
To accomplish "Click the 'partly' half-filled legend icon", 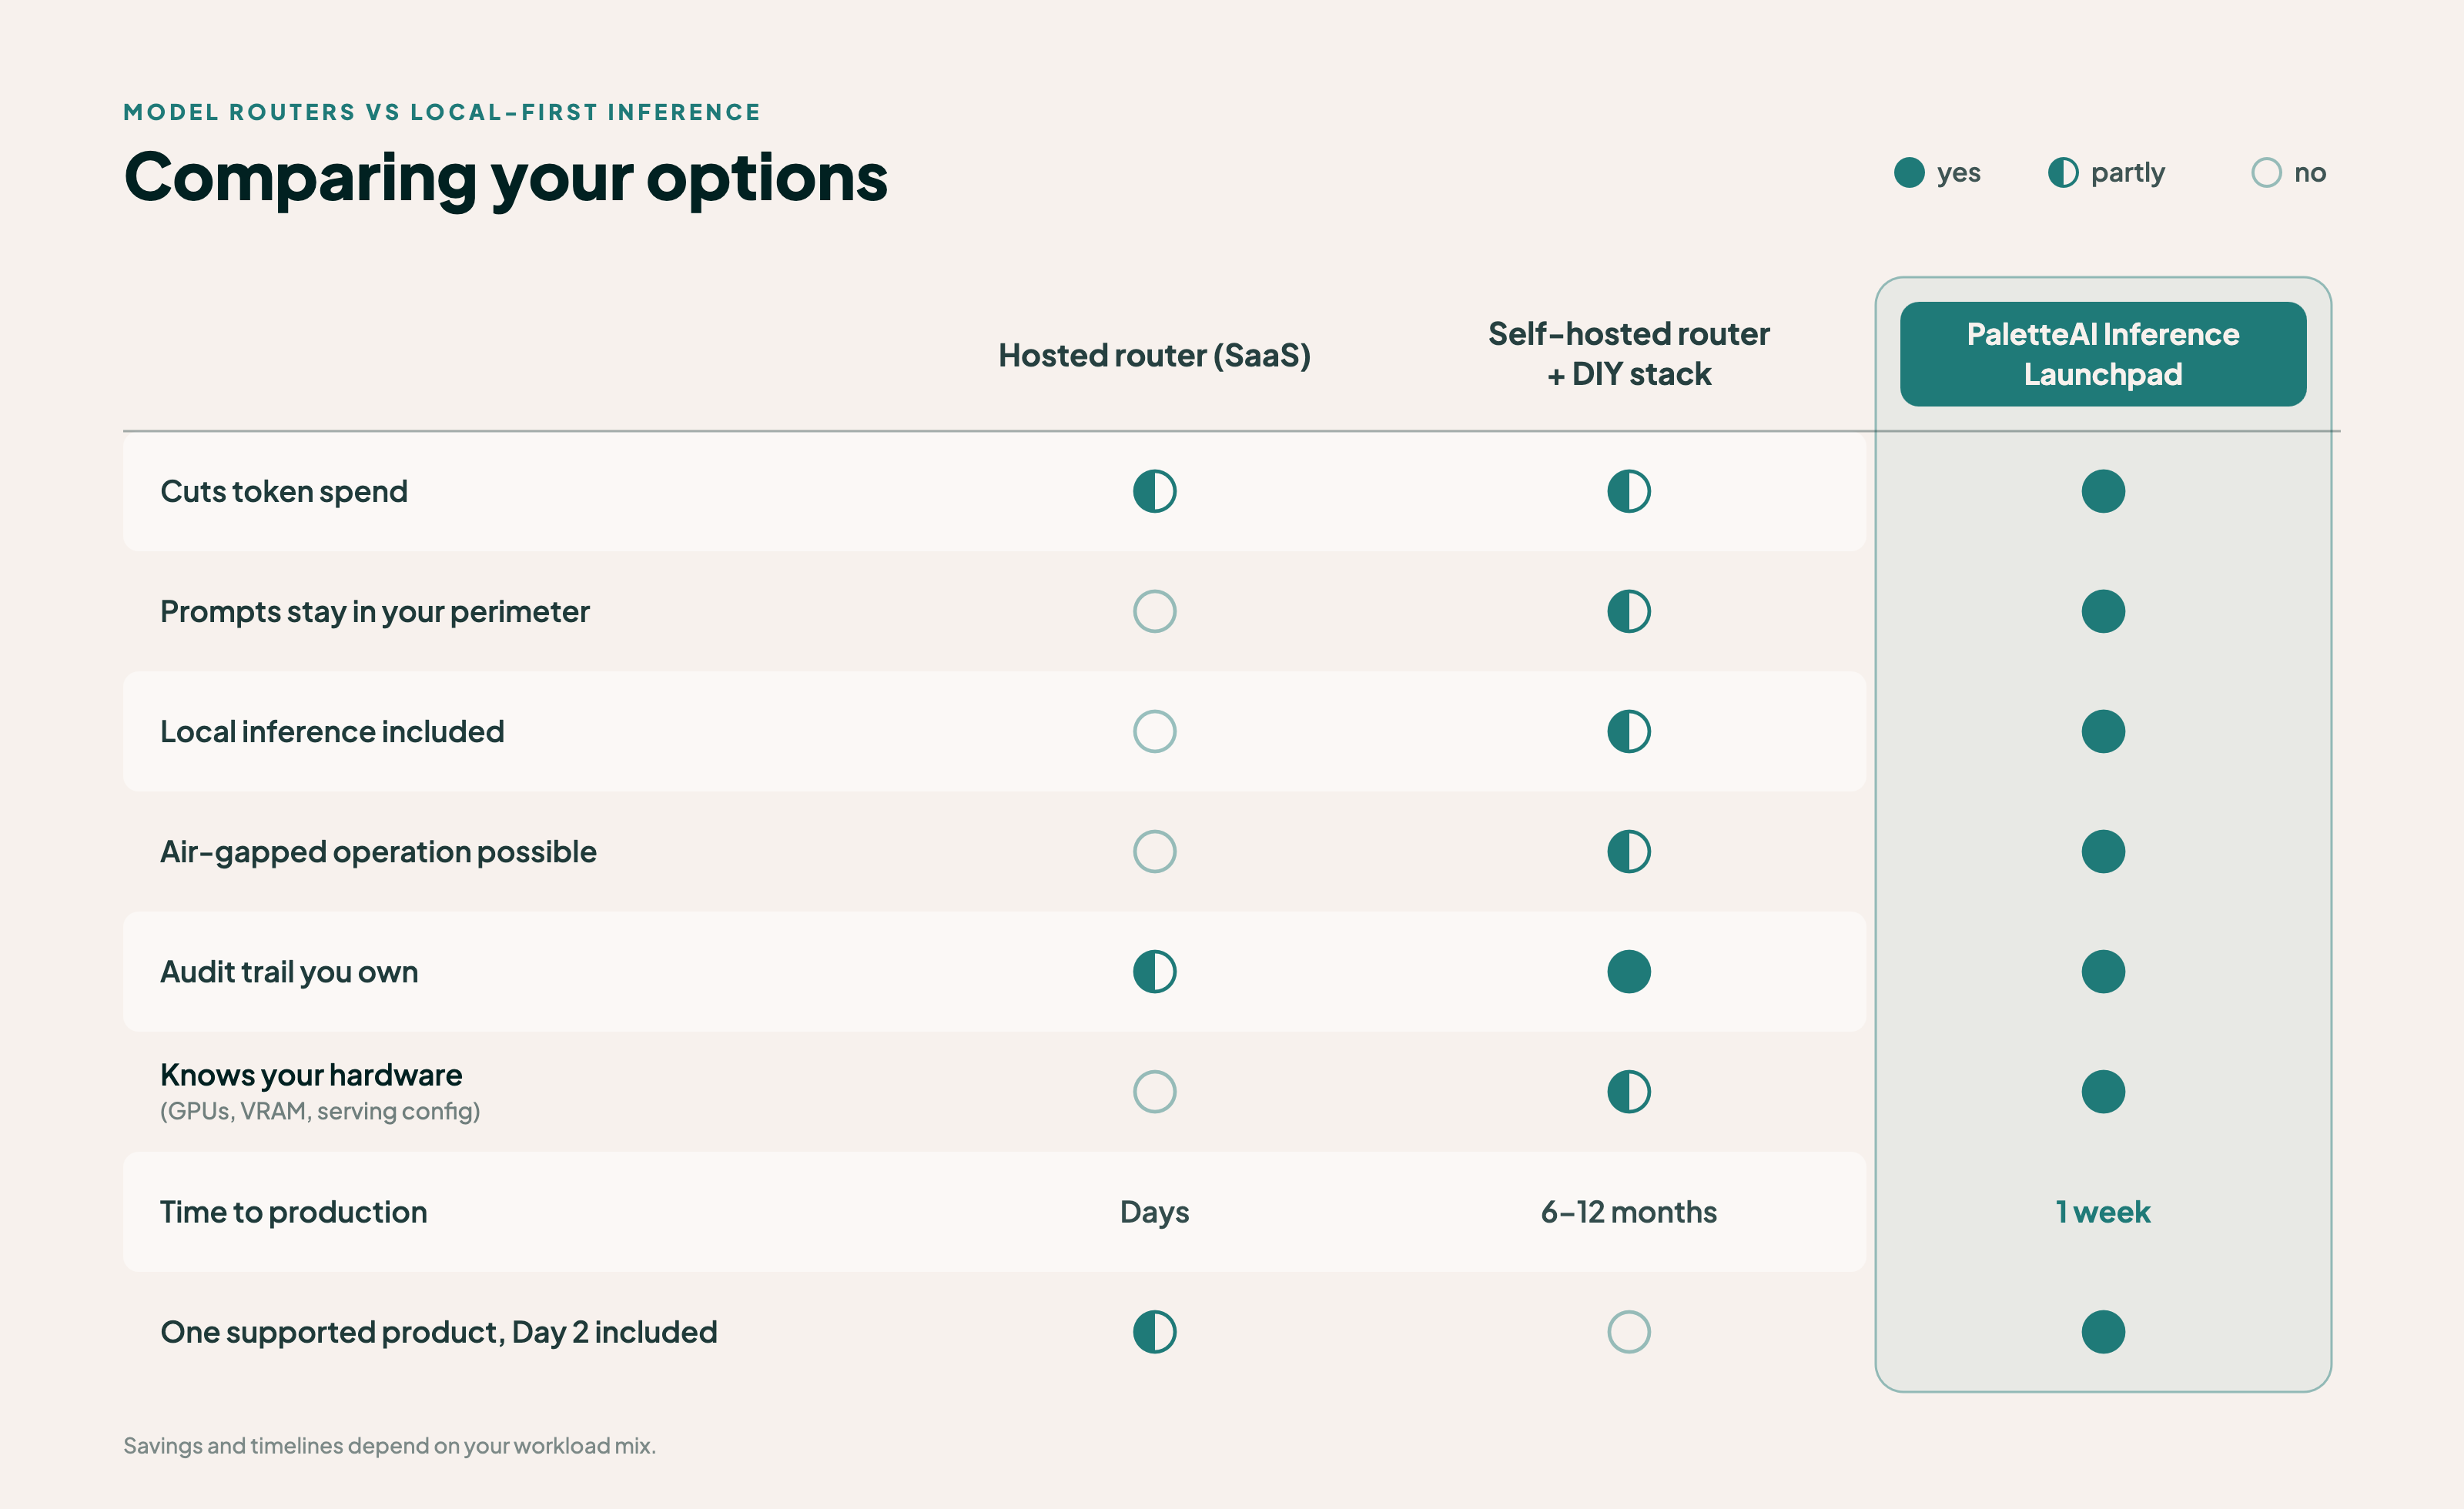I will pyautogui.click(x=2063, y=172).
